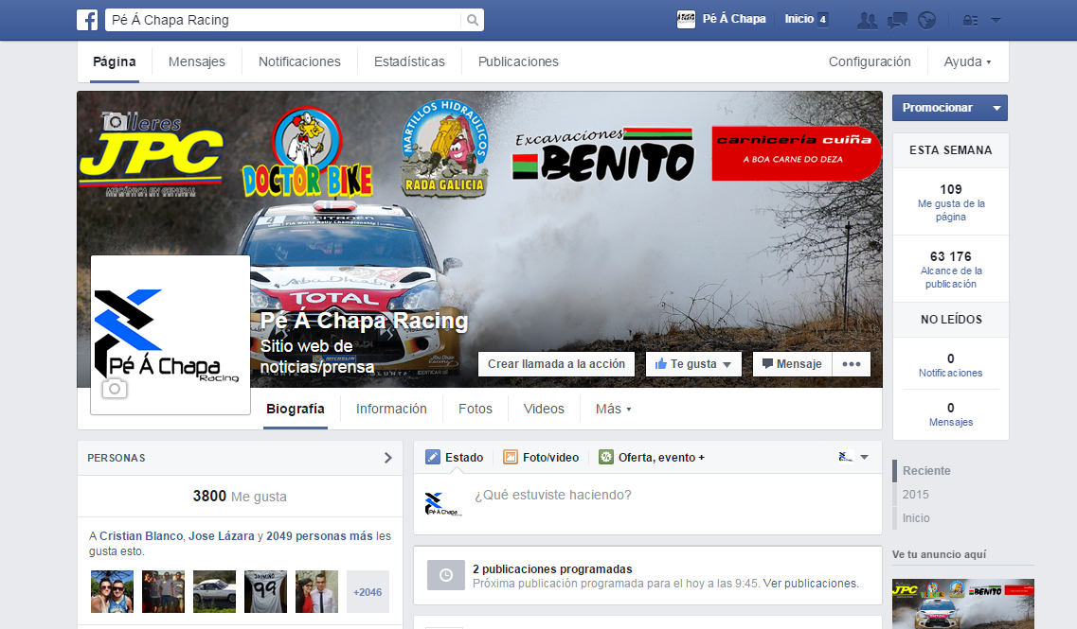The image size is (1077, 629).
Task: Open account menu dropdown arrow in top bar
Action: pyautogui.click(x=996, y=21)
